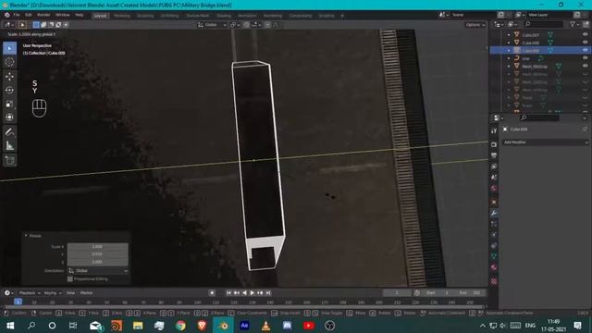Toggle auto keying record button
This screenshot has width=592, height=333.
(212, 292)
